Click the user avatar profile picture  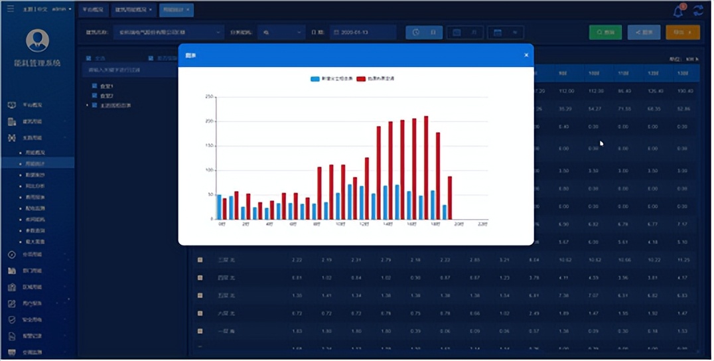point(37,40)
